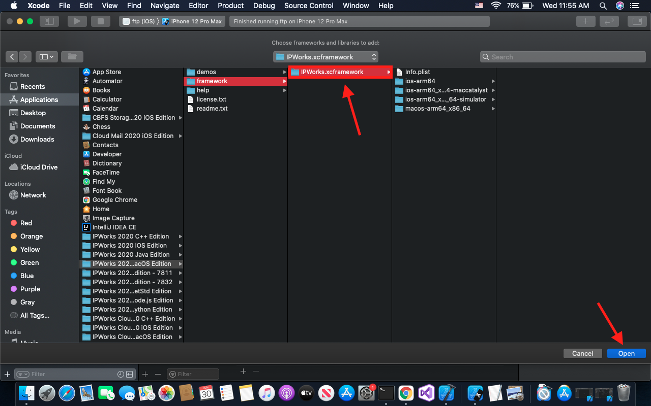651x406 pixels.
Task: Go forward in the file browser
Action: coord(25,57)
